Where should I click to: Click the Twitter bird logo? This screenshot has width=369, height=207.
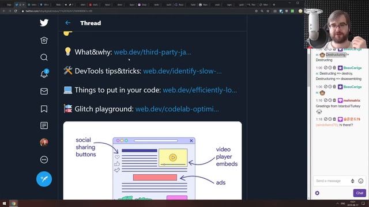click(x=44, y=23)
